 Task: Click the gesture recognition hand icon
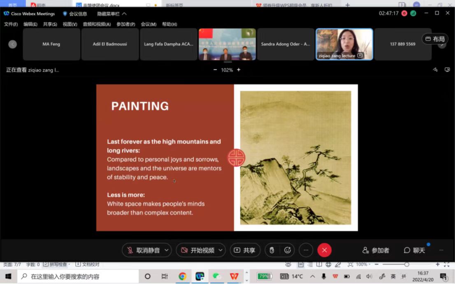pyautogui.click(x=272, y=250)
